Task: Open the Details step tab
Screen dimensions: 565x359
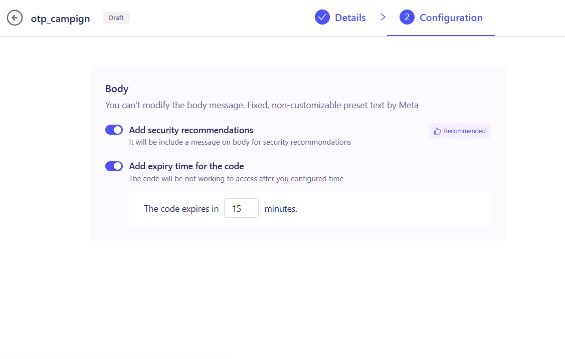Action: point(340,18)
